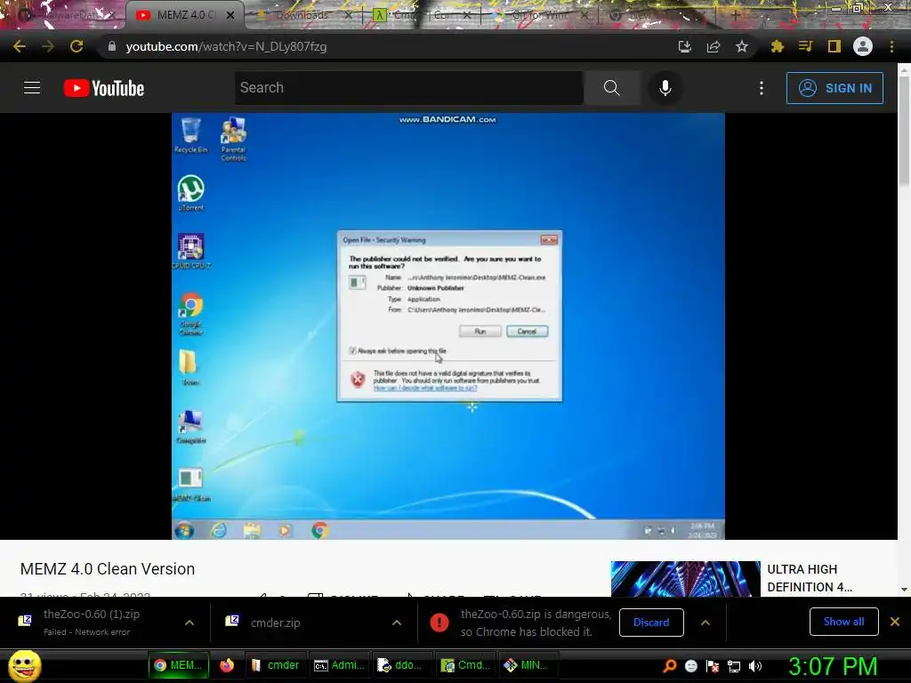Screen dimensions: 911x683
Task: Toggle the Chrome side panel icon
Action: pos(834,46)
